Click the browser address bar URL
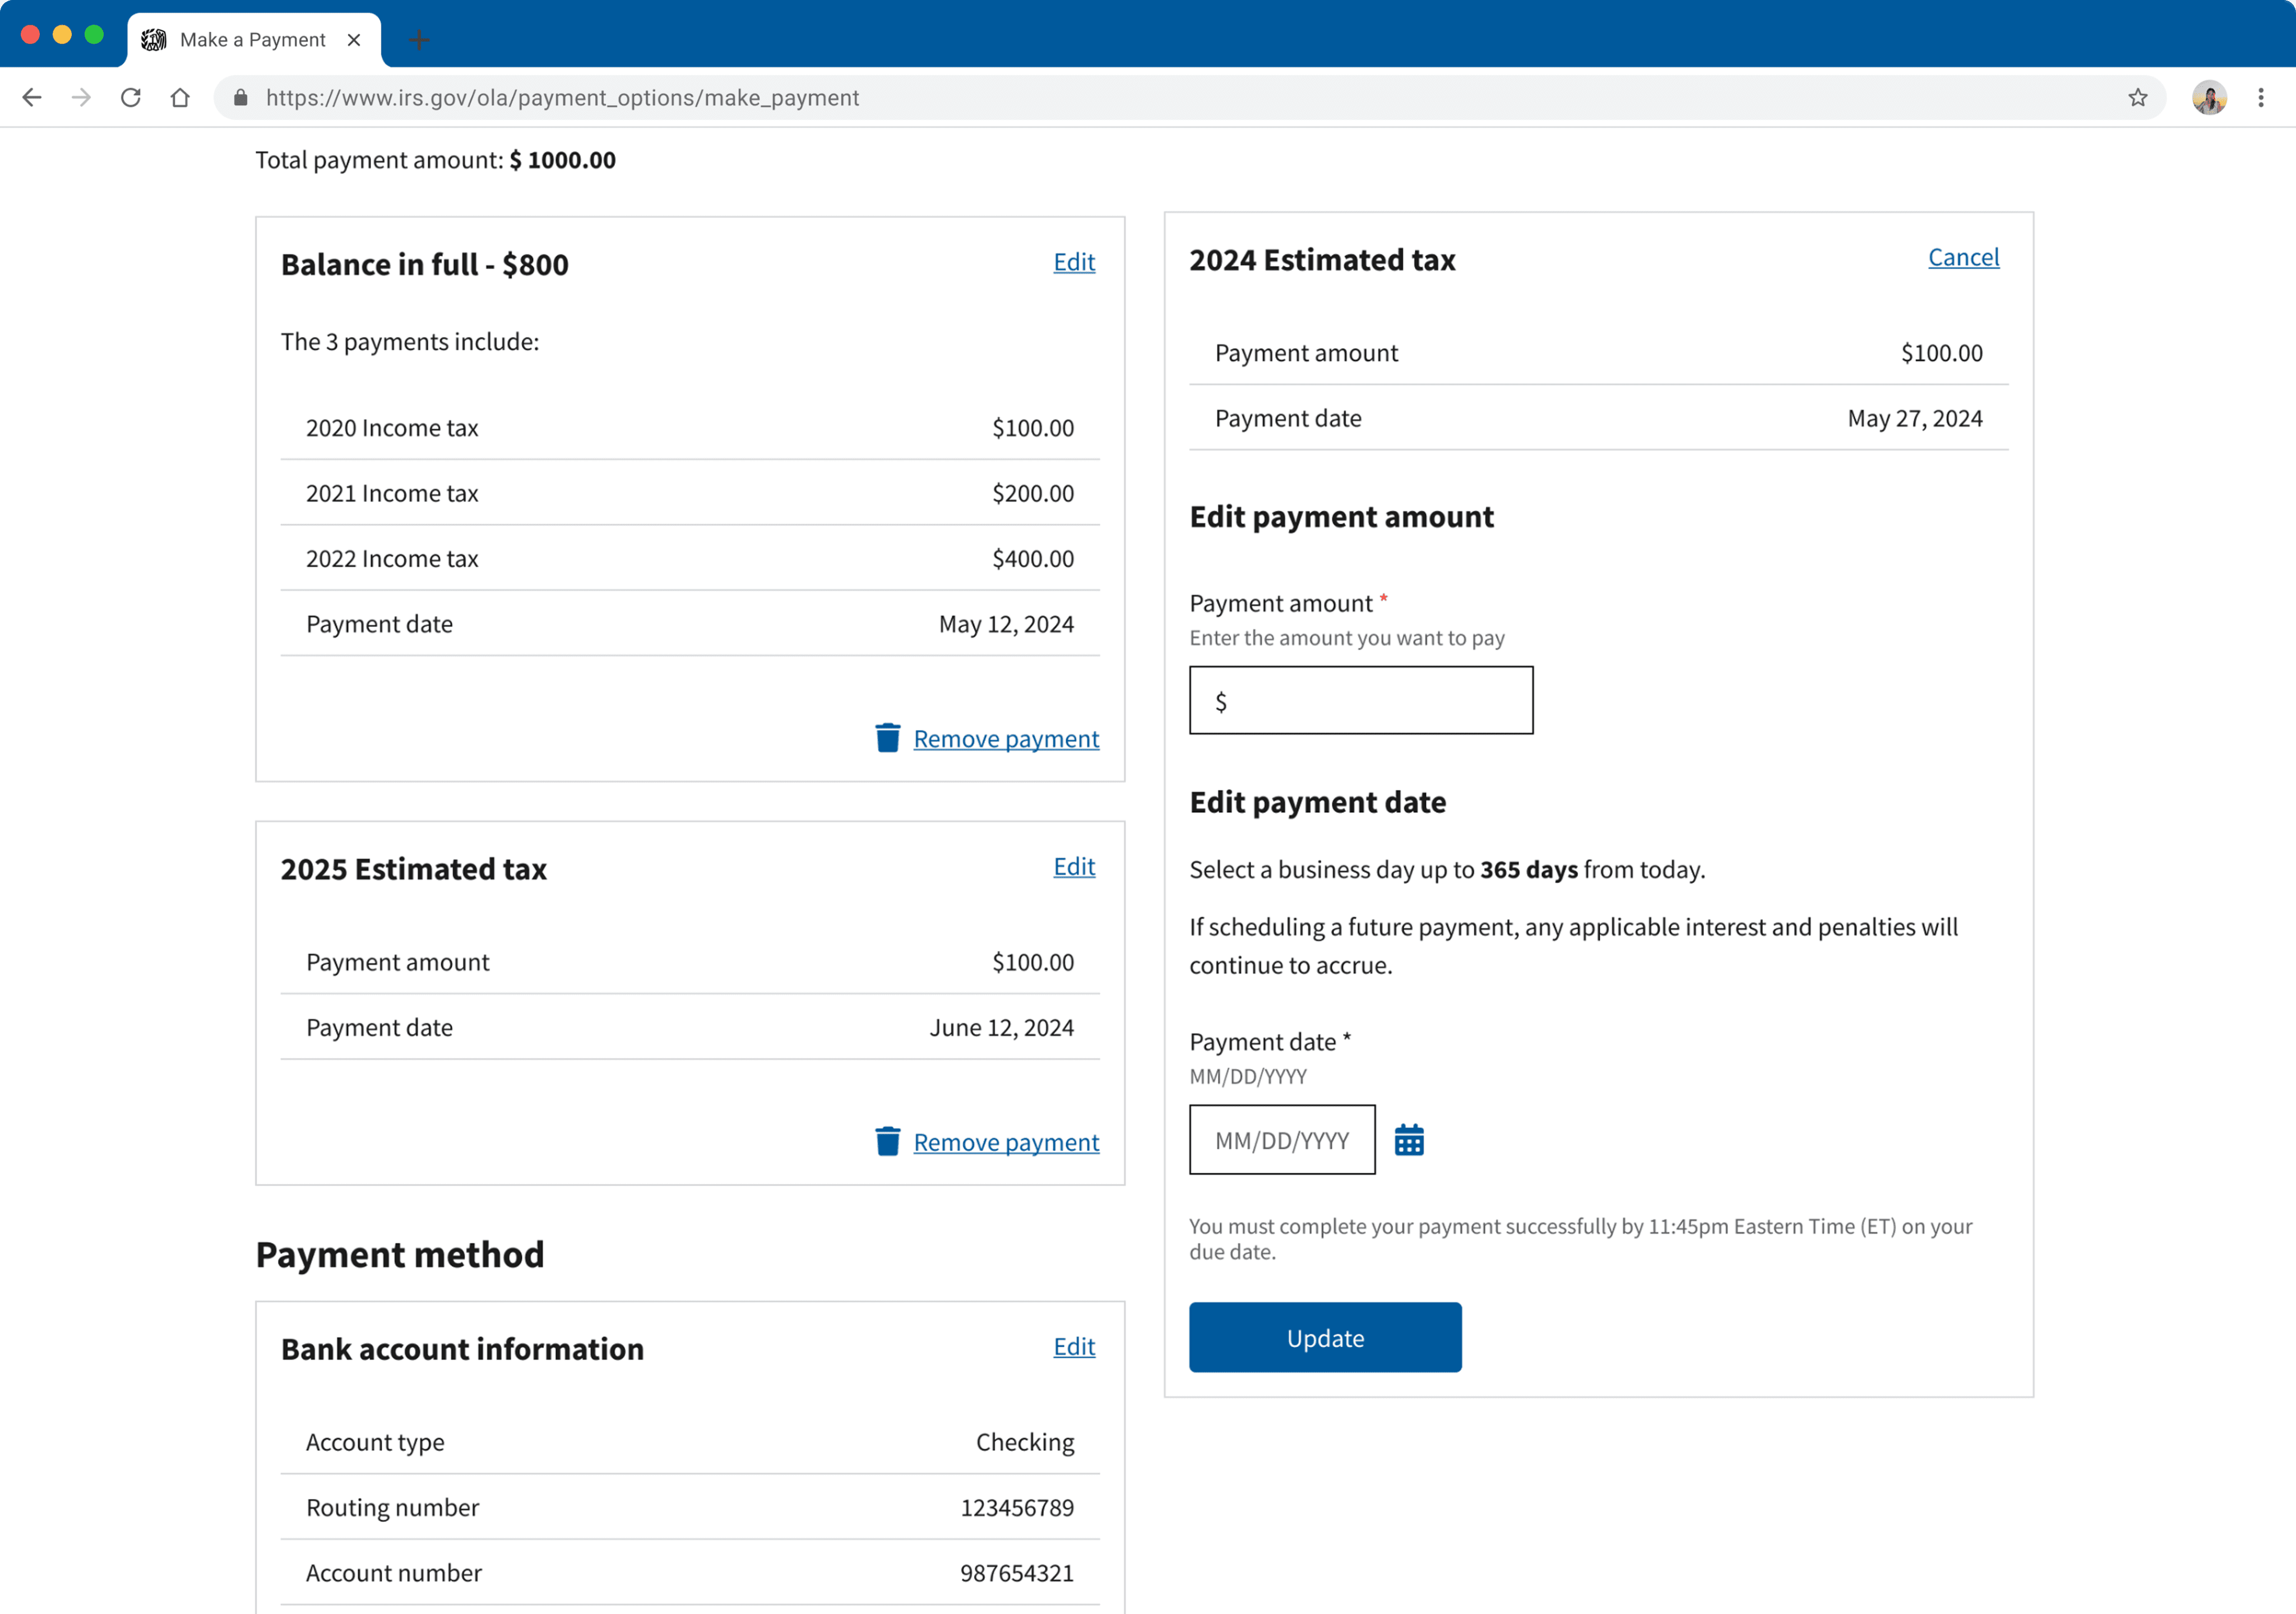 click(x=562, y=98)
